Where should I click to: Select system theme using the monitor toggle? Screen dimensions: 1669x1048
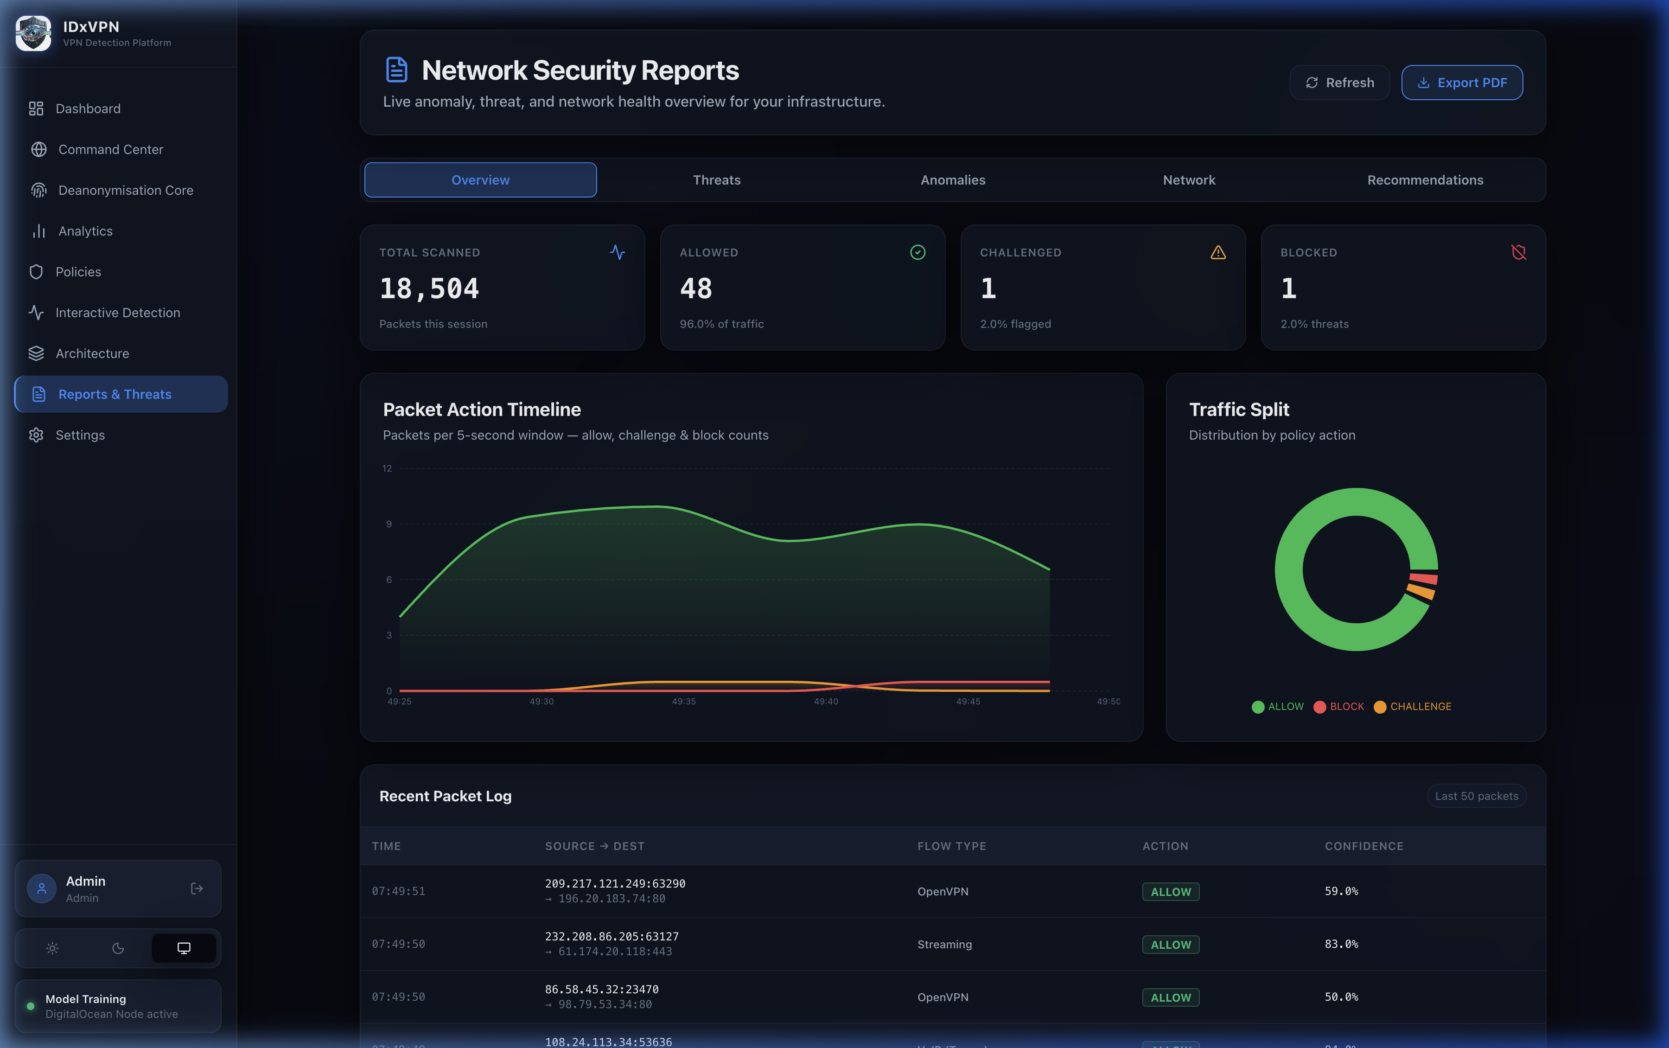click(183, 947)
